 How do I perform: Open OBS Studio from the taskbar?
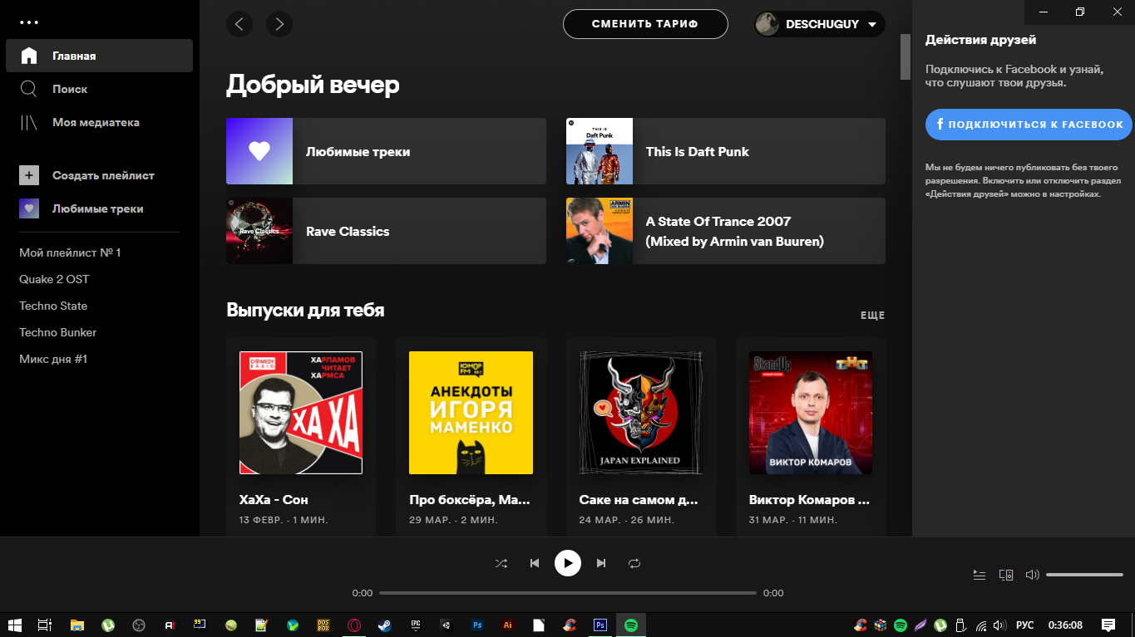pos(139,625)
